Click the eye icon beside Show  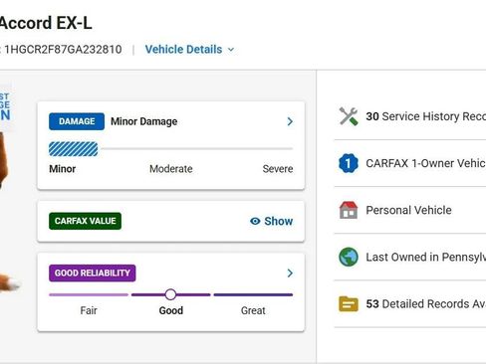coord(255,221)
